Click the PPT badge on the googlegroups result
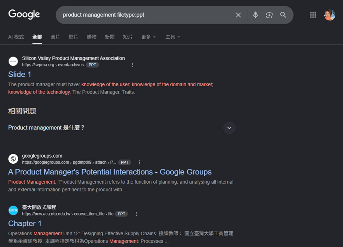 (125, 162)
